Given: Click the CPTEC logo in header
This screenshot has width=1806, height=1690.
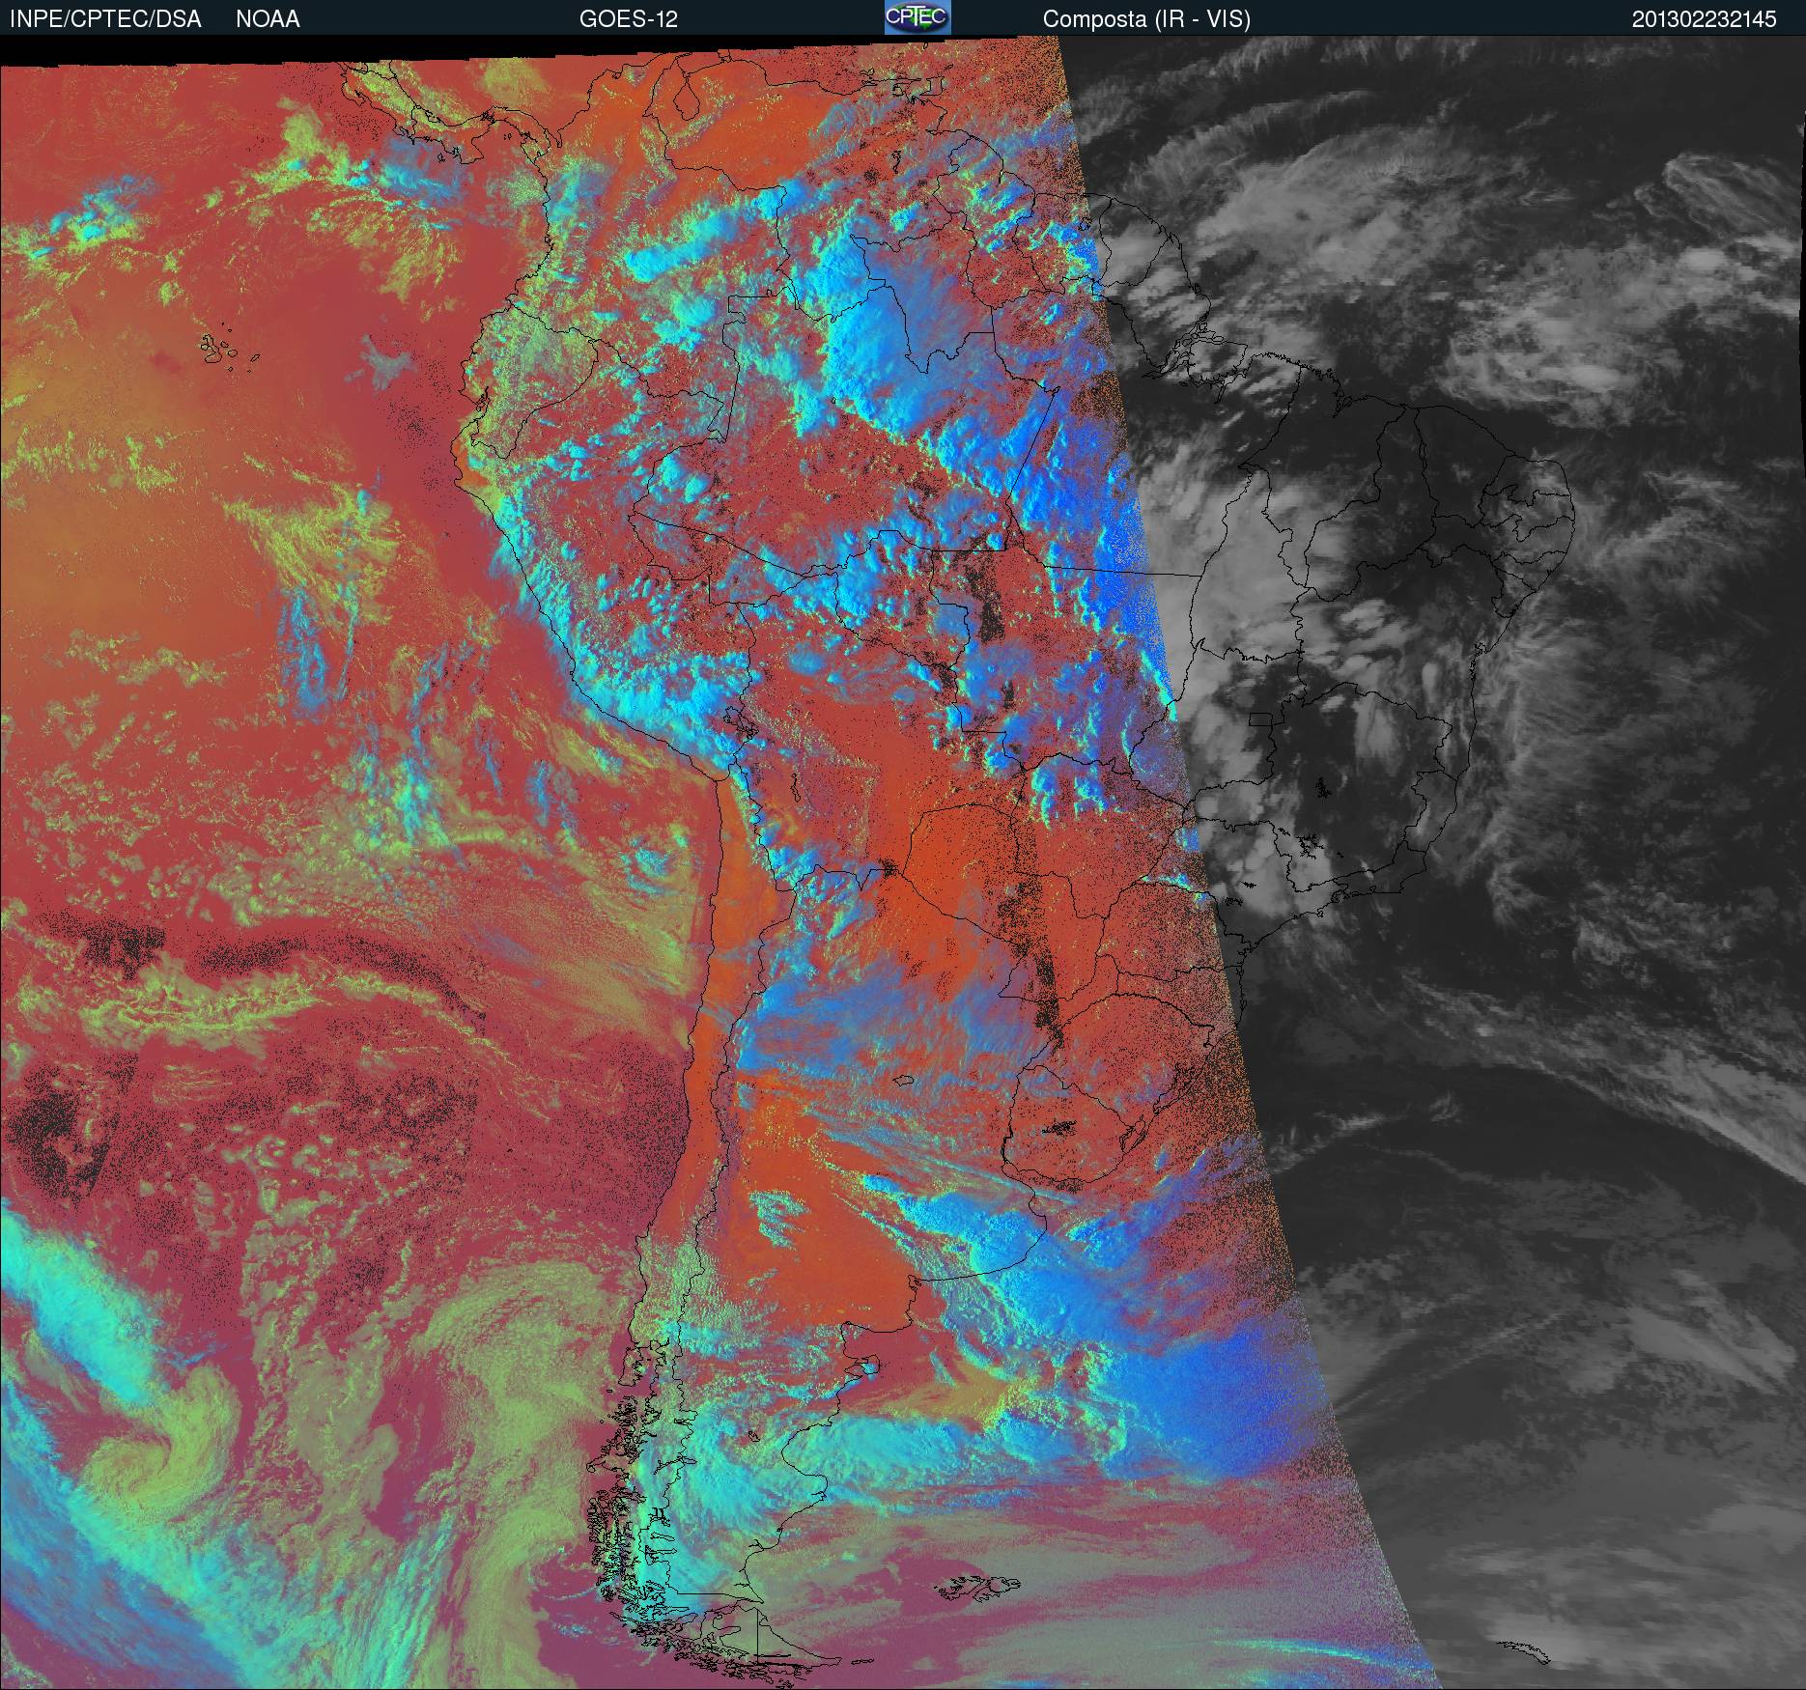Looking at the screenshot, I should 917,17.
